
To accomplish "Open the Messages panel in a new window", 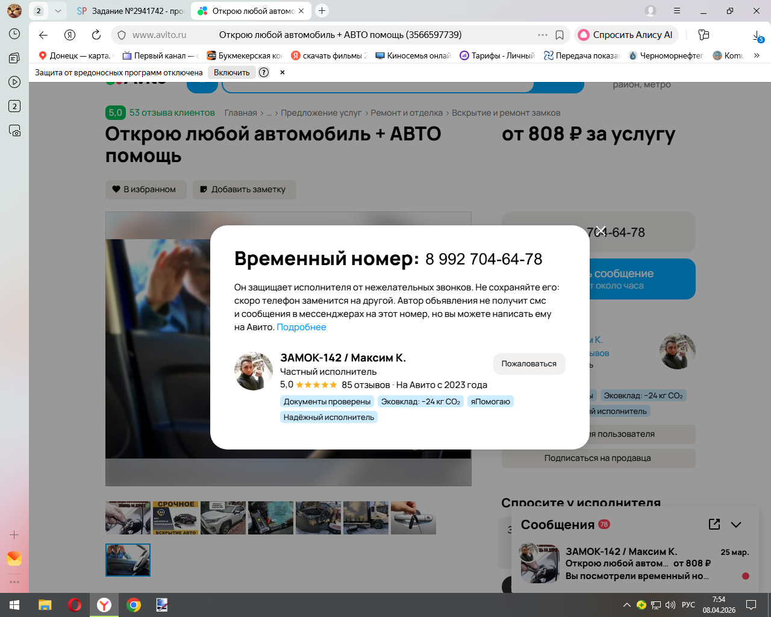I will click(x=714, y=524).
